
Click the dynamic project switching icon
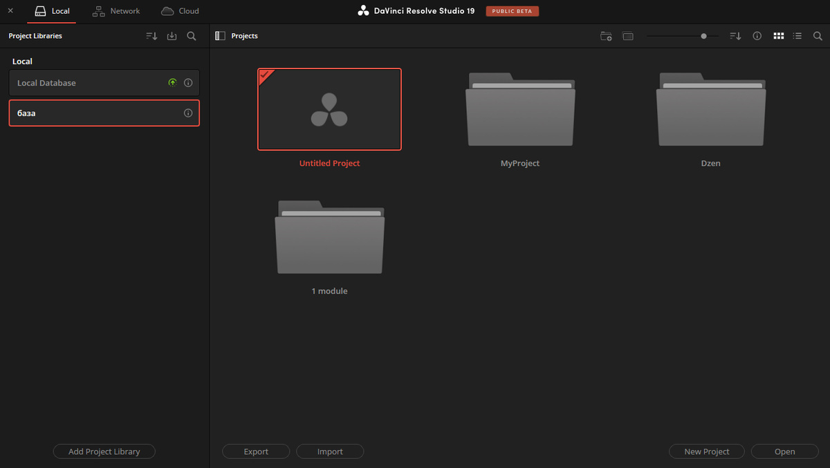click(628, 36)
